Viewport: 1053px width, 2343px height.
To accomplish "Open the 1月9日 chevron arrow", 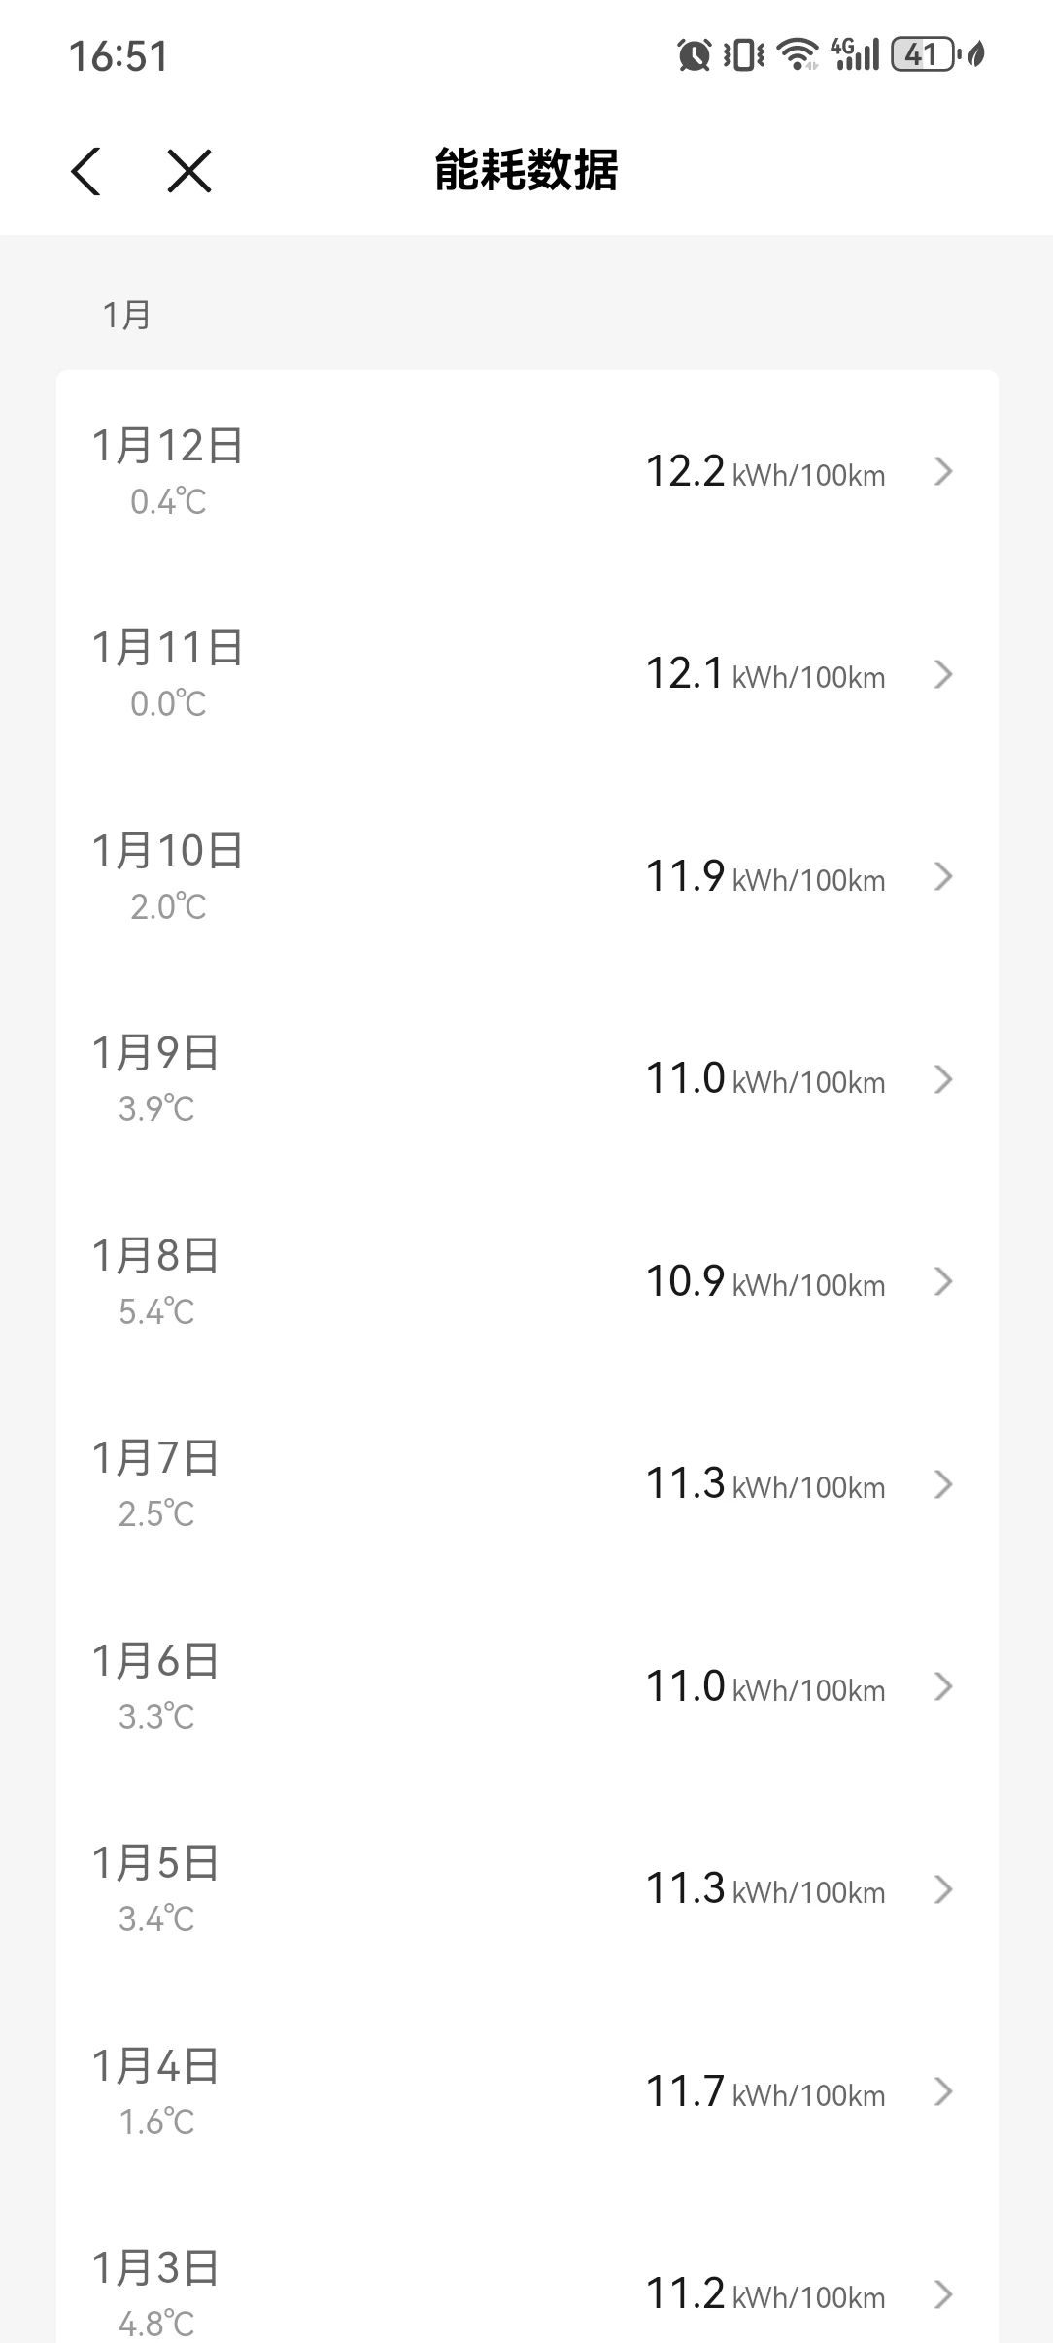I will tap(942, 1079).
